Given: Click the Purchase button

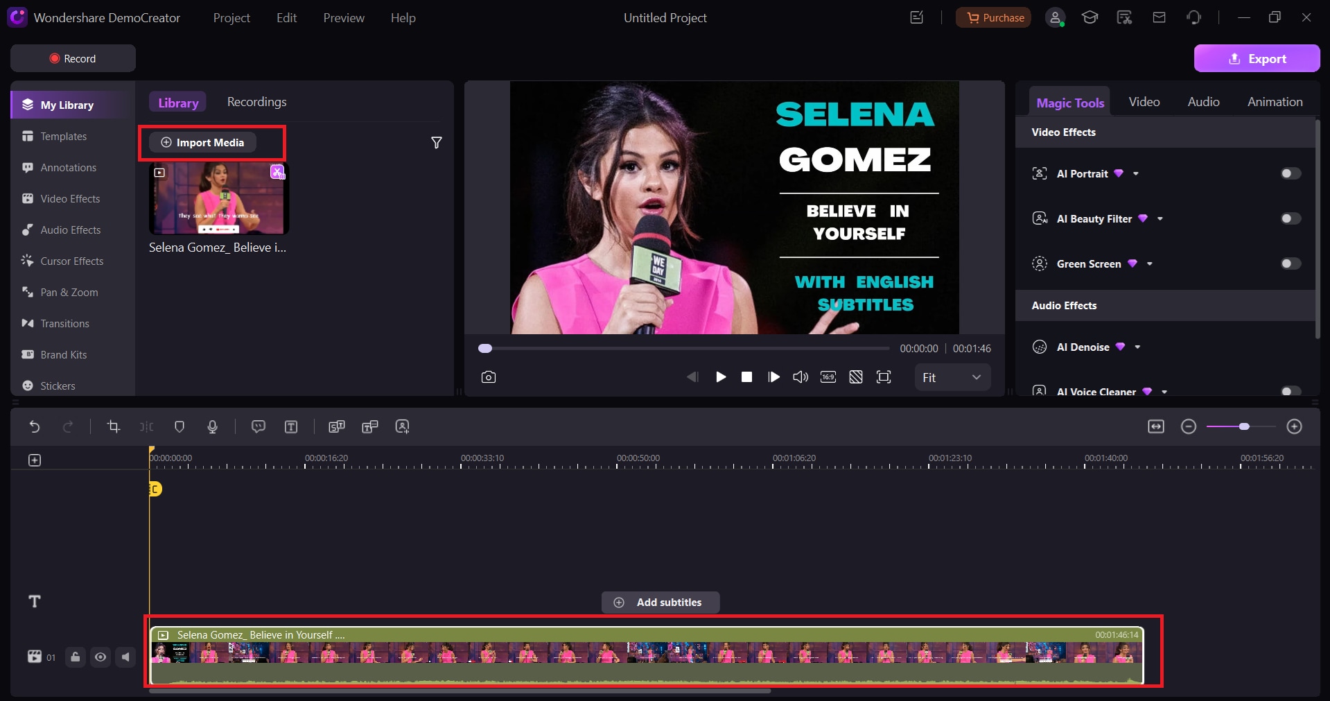Looking at the screenshot, I should [993, 17].
